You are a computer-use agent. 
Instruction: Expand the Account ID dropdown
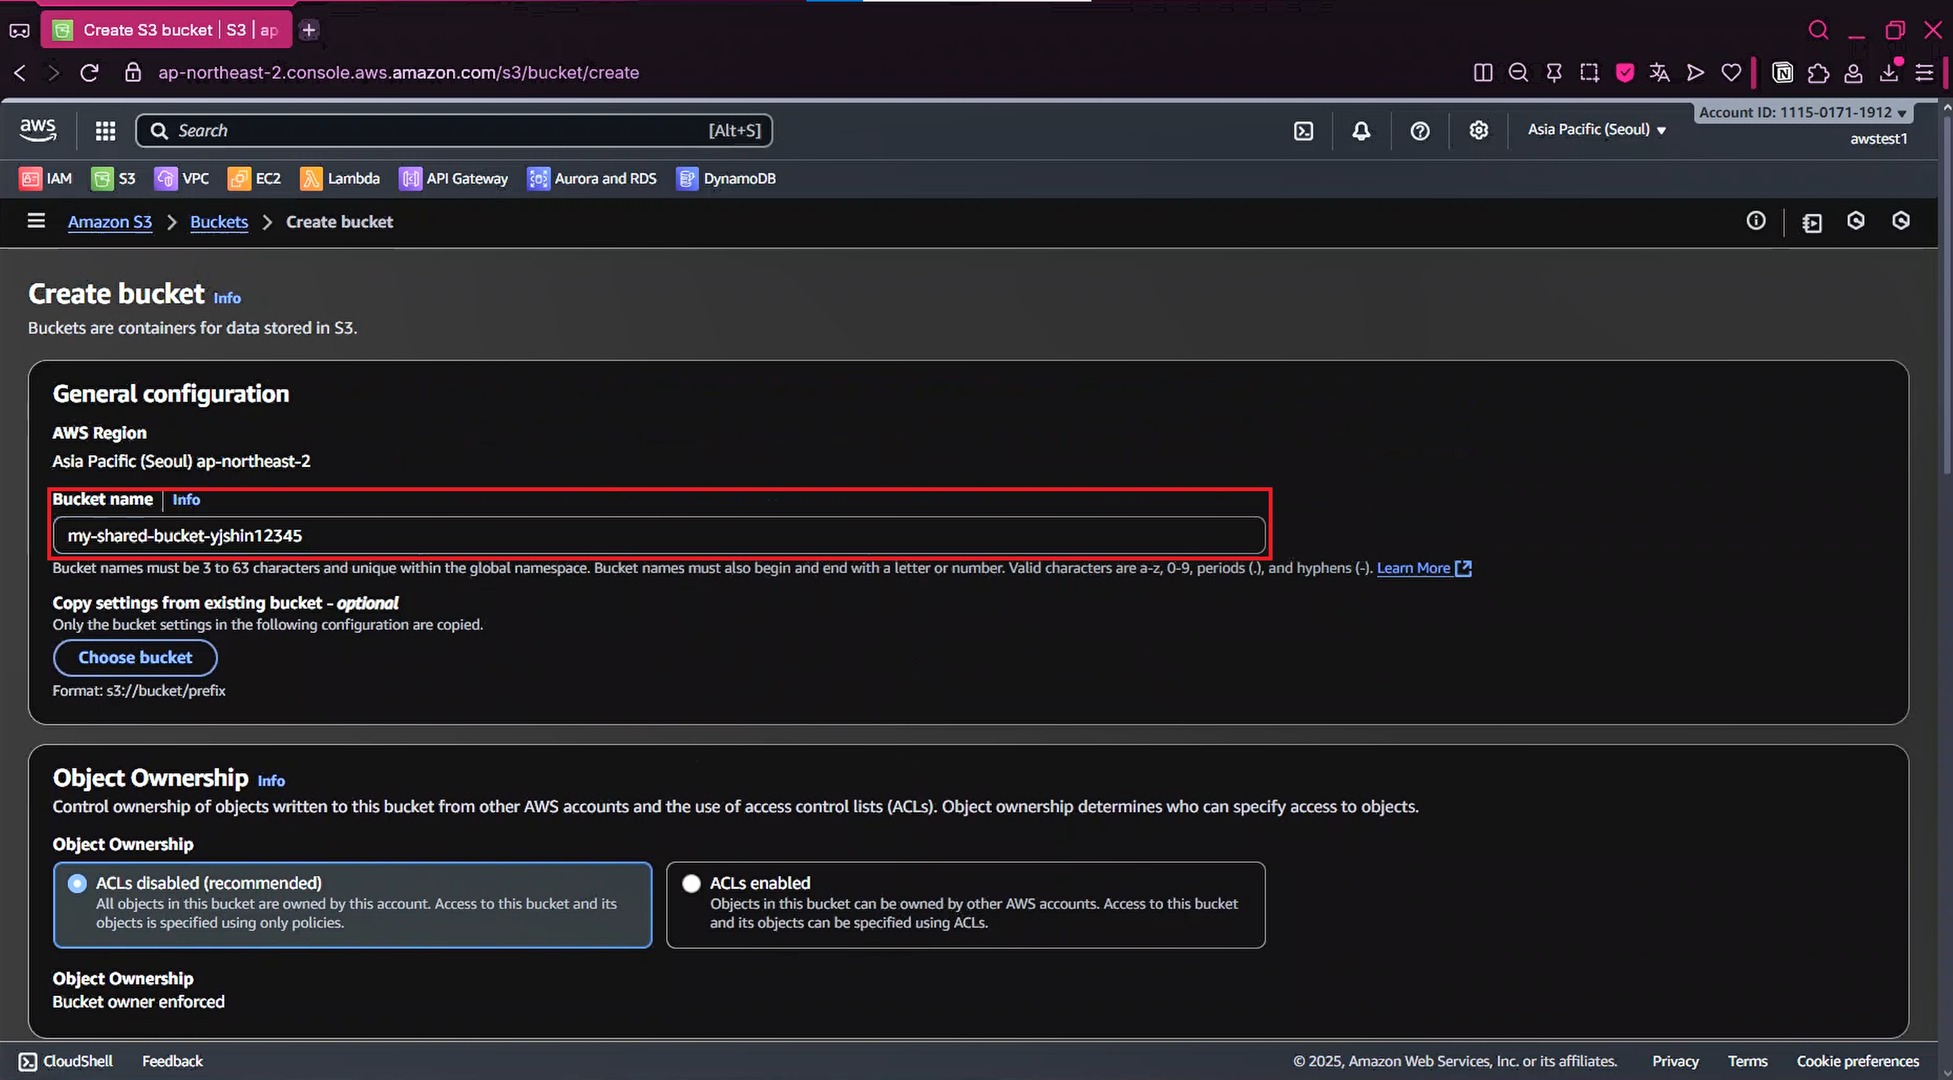1802,113
